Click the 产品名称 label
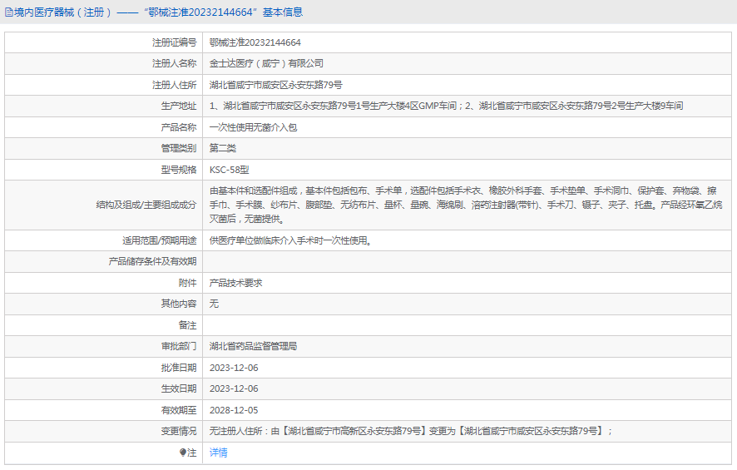737x470 pixels. tap(179, 127)
